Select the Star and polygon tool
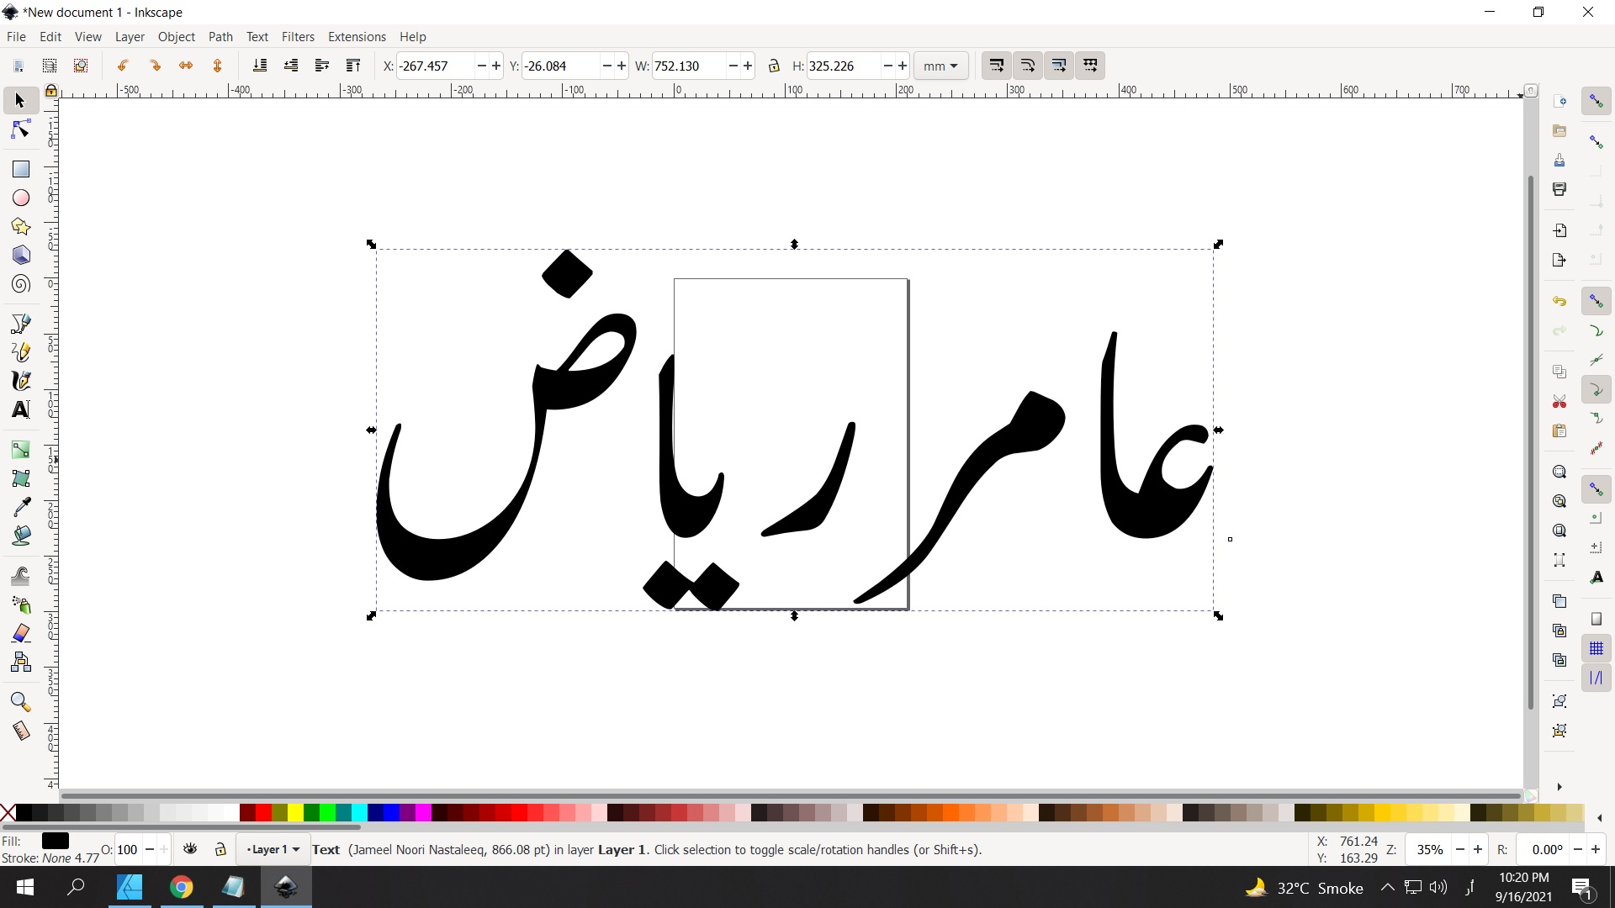The width and height of the screenshot is (1615, 908). click(x=20, y=226)
